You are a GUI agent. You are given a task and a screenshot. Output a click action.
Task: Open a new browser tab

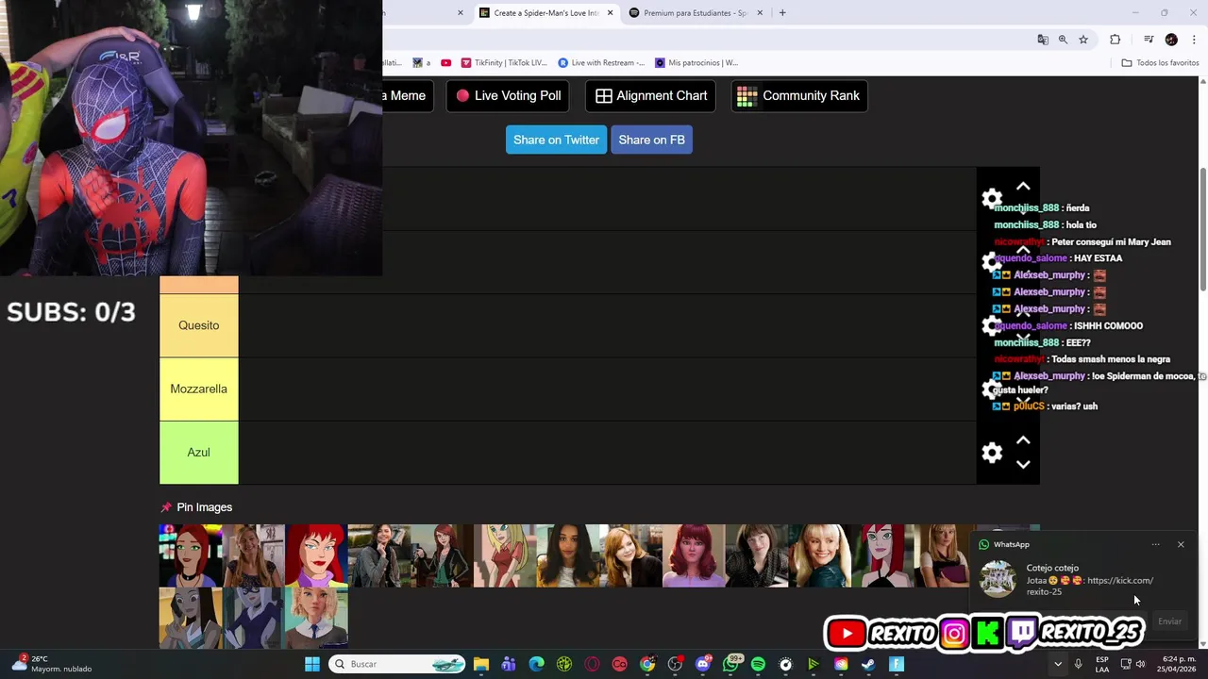coord(782,13)
